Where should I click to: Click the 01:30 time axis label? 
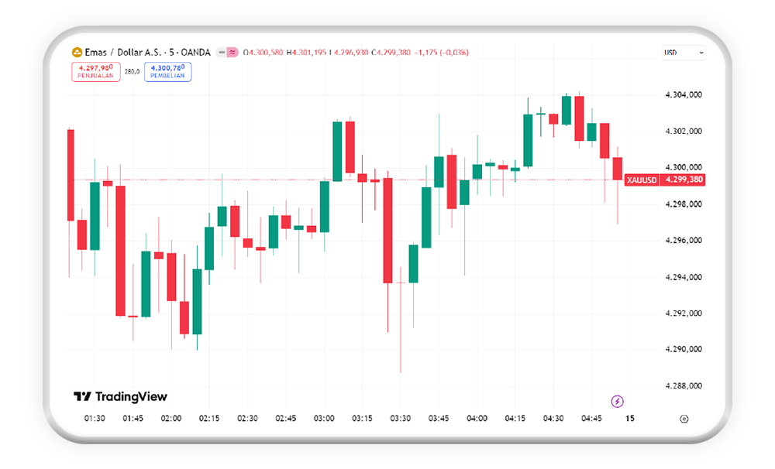click(x=95, y=419)
